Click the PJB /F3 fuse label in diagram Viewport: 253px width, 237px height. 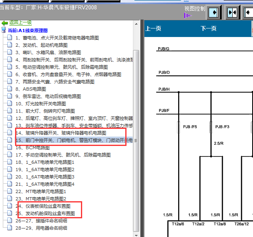click(x=222, y=127)
